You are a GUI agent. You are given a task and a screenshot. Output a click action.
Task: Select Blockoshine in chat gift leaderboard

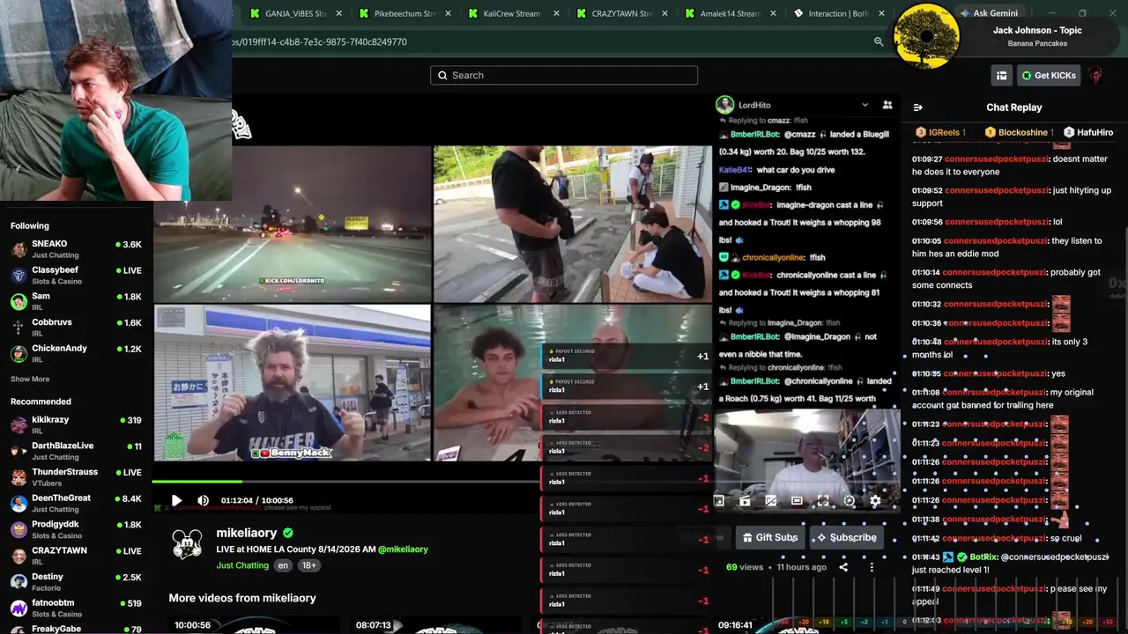pos(1019,132)
